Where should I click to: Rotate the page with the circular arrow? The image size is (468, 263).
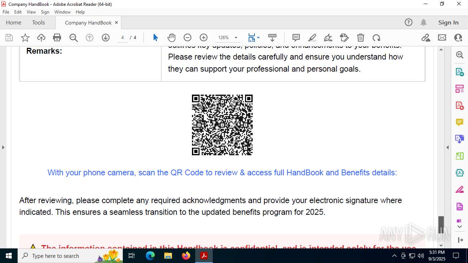pos(377,38)
